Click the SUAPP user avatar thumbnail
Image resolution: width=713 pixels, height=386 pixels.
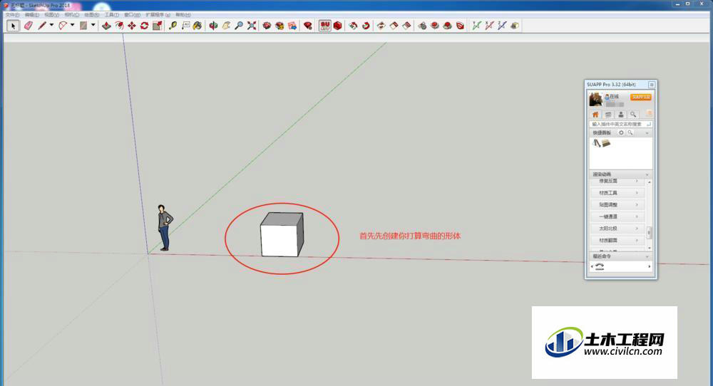(595, 99)
